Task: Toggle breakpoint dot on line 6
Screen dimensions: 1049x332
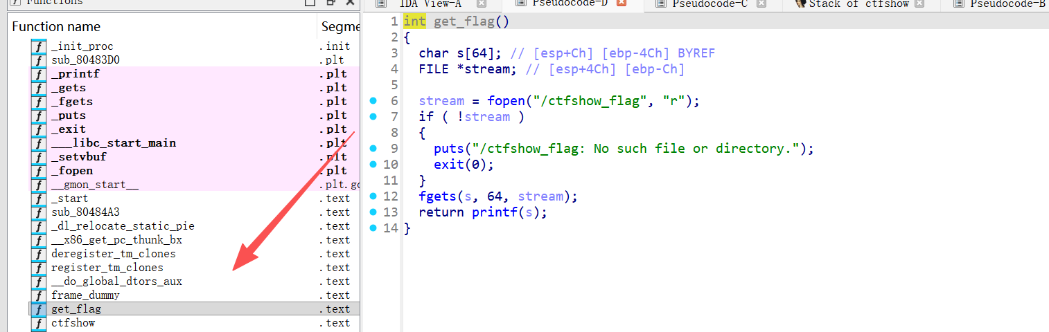Action: click(x=373, y=101)
